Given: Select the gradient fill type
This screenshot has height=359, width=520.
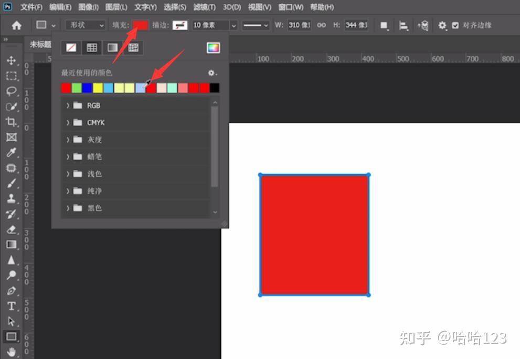Looking at the screenshot, I should [112, 47].
